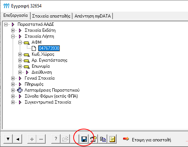Select the Διεύθυνση tree label

pos(42,72)
